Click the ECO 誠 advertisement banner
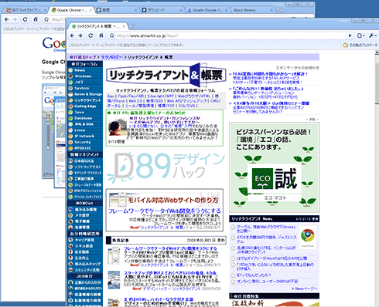Viewport: 379px width, 307px height. coord(274,167)
